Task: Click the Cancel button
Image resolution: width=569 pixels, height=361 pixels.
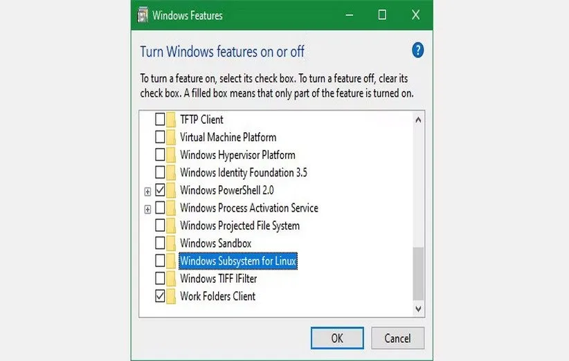Action: (397, 338)
